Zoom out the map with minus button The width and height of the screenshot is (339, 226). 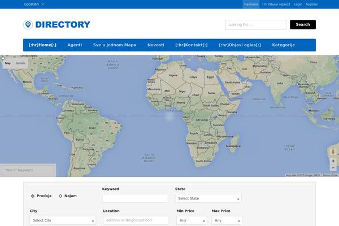click(333, 168)
